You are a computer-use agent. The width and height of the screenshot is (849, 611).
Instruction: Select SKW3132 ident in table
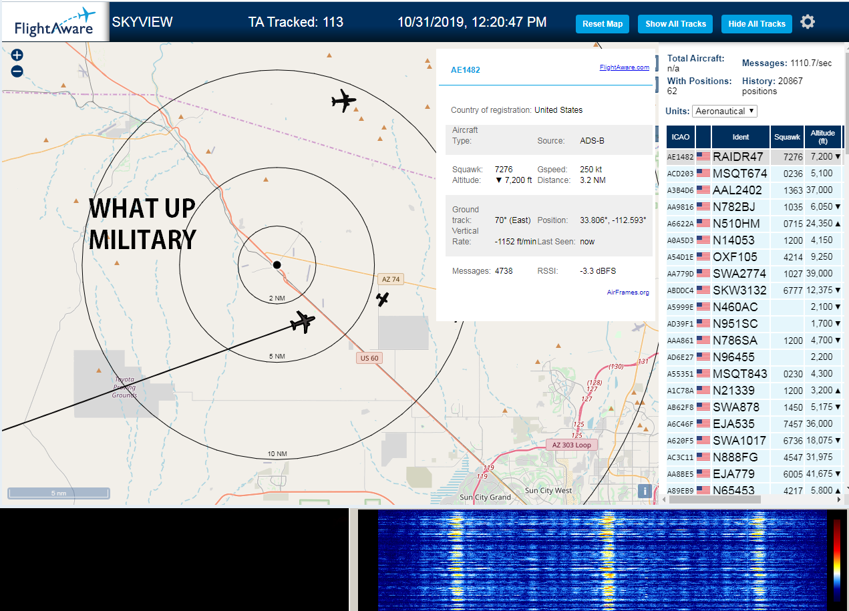pyautogui.click(x=739, y=290)
